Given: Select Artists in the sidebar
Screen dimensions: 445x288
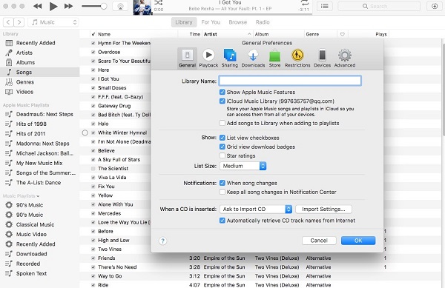Looking at the screenshot, I should point(24,53).
